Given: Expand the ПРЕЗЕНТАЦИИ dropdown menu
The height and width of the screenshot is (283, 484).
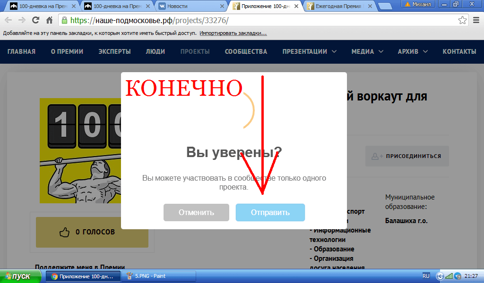Looking at the screenshot, I should (x=309, y=51).
